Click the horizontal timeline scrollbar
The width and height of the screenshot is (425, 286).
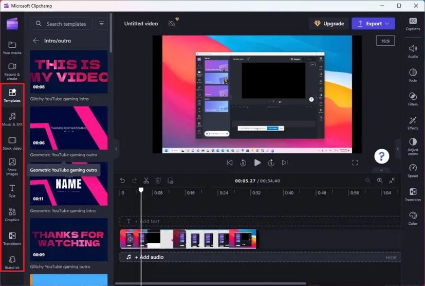tap(211, 283)
